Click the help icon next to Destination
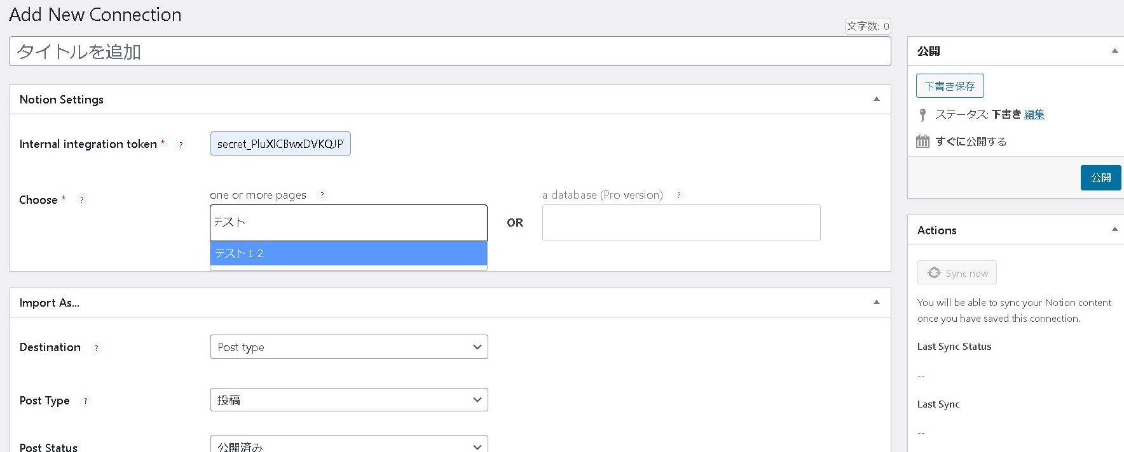Viewport: 1124px width, 452px height. 96,348
